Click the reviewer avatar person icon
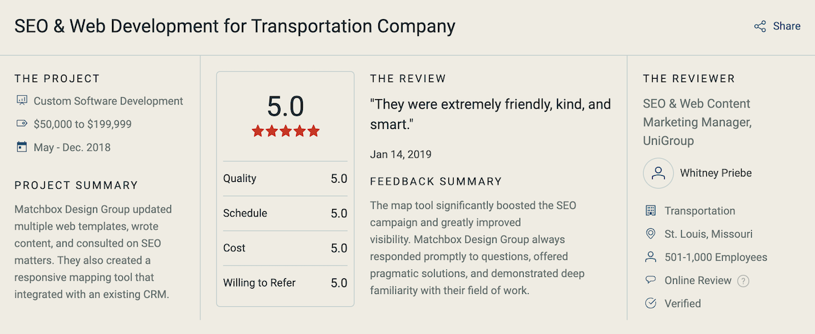815x334 pixels. click(x=658, y=173)
